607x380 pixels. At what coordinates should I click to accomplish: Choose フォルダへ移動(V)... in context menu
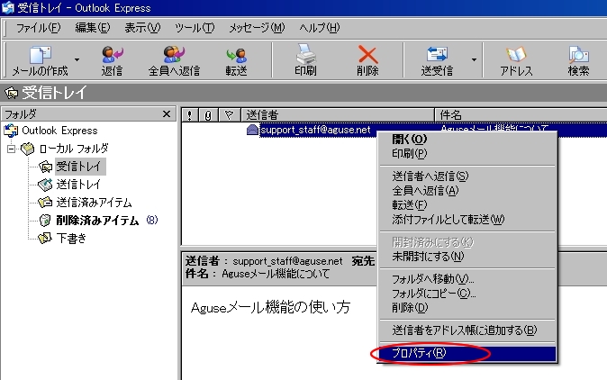(467, 278)
